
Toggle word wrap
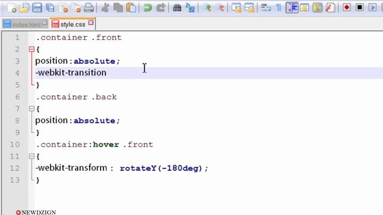266,8
